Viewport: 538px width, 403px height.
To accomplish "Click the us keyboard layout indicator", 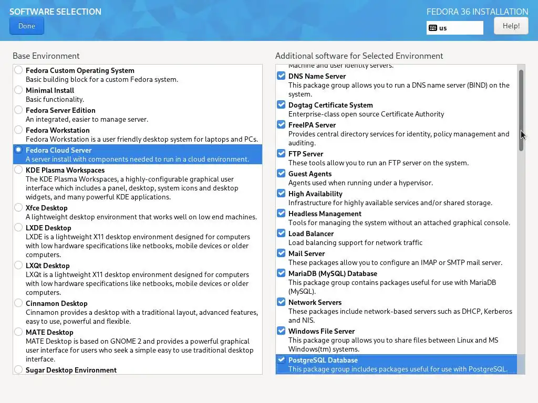I will point(454,28).
